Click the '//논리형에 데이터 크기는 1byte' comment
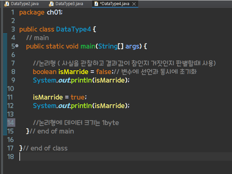The width and height of the screenshot is (232, 174). point(76,123)
